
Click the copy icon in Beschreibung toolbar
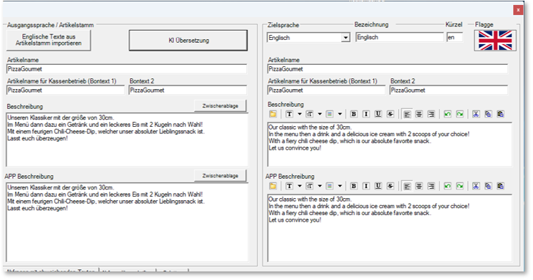click(x=488, y=114)
